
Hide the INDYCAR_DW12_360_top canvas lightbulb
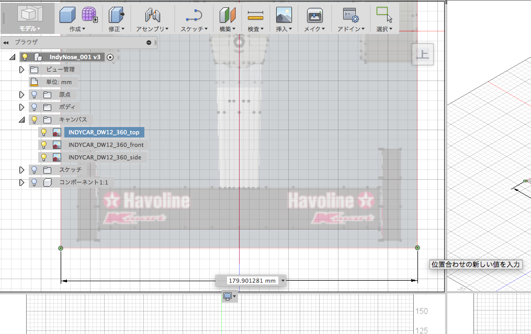[x=44, y=132]
